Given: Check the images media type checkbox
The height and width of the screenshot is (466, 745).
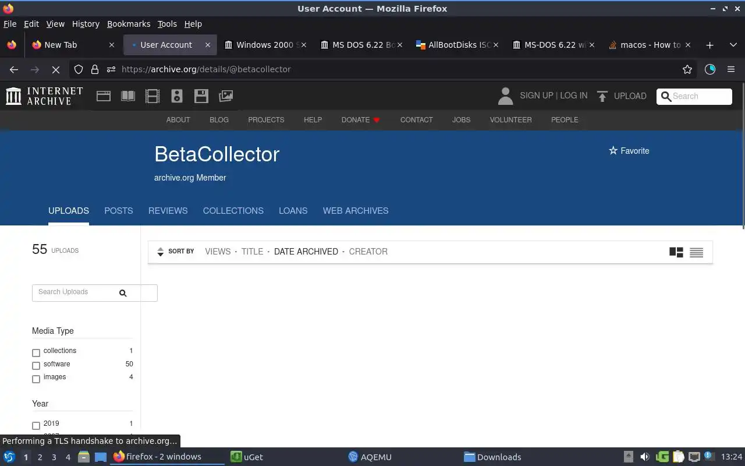Looking at the screenshot, I should (36, 379).
